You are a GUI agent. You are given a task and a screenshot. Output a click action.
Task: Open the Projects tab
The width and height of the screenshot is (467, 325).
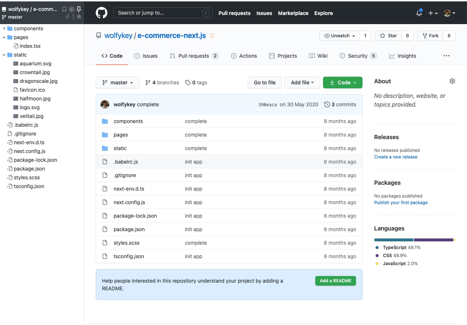[x=283, y=56]
